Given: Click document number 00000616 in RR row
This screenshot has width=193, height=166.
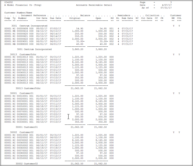Looking at the screenshot, I should click(22, 31).
